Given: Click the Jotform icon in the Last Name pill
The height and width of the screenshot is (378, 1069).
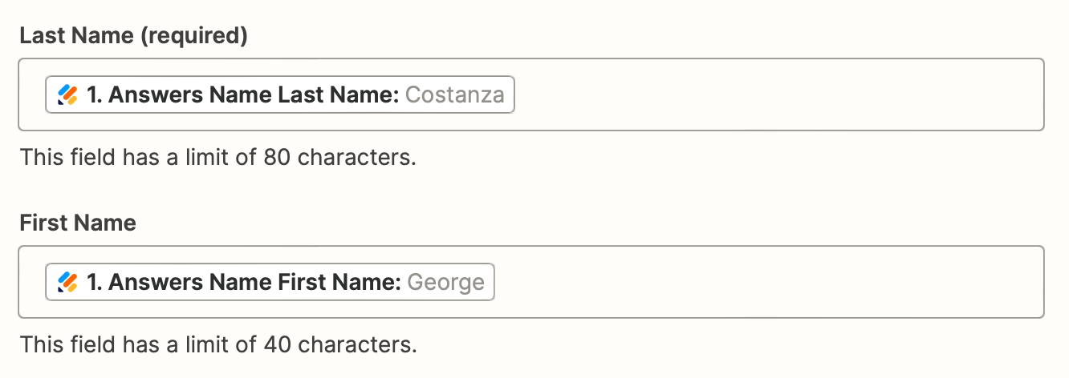Looking at the screenshot, I should (67, 95).
